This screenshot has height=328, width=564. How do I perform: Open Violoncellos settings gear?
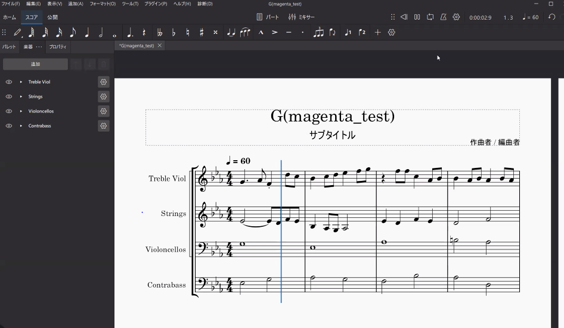tap(104, 111)
